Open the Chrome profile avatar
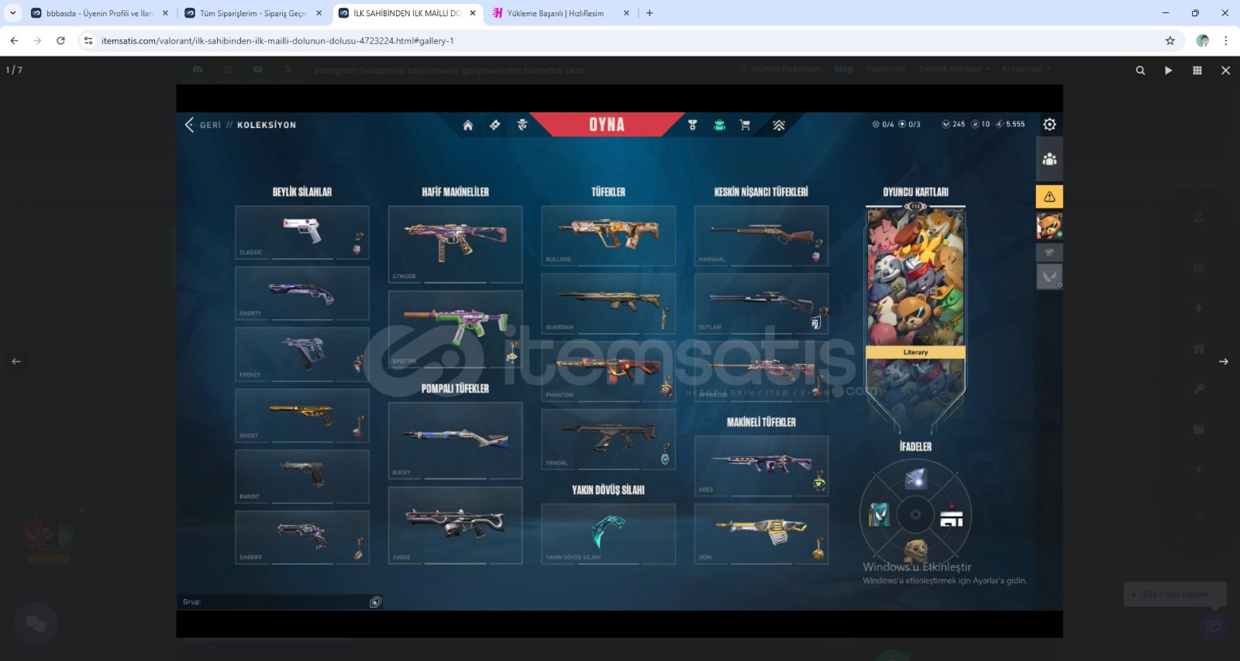Image resolution: width=1240 pixels, height=661 pixels. pos(1202,40)
